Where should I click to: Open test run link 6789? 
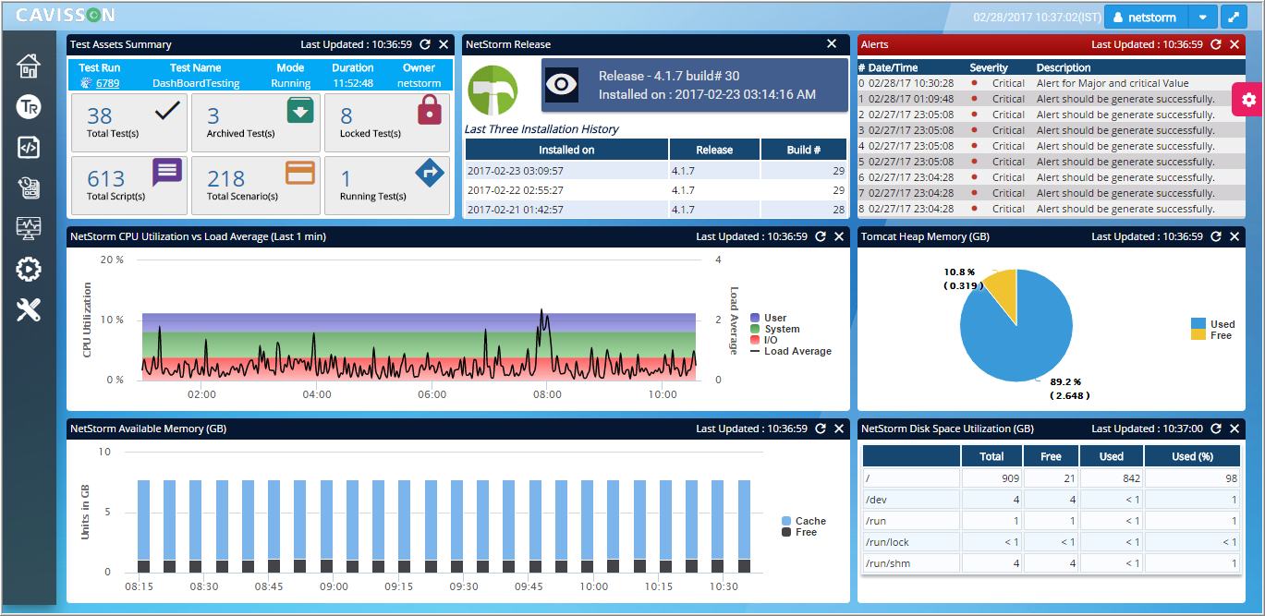point(108,83)
